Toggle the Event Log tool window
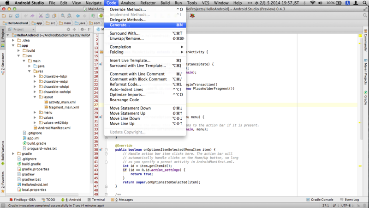Screen dimensions: 369x208 pos(350,200)
